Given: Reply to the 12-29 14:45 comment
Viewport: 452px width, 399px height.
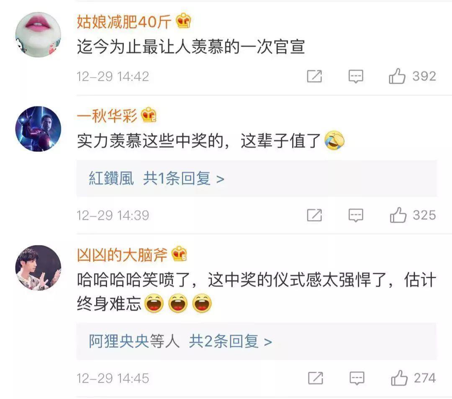Looking at the screenshot, I should pyautogui.click(x=357, y=378).
